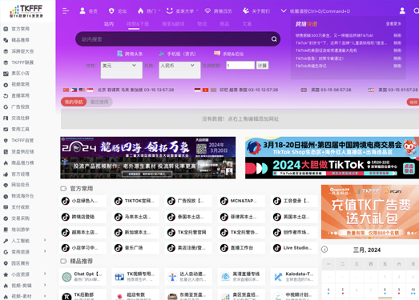
Task: Expand the 人工智能 sidebar chevron
Action: click(x=45, y=240)
